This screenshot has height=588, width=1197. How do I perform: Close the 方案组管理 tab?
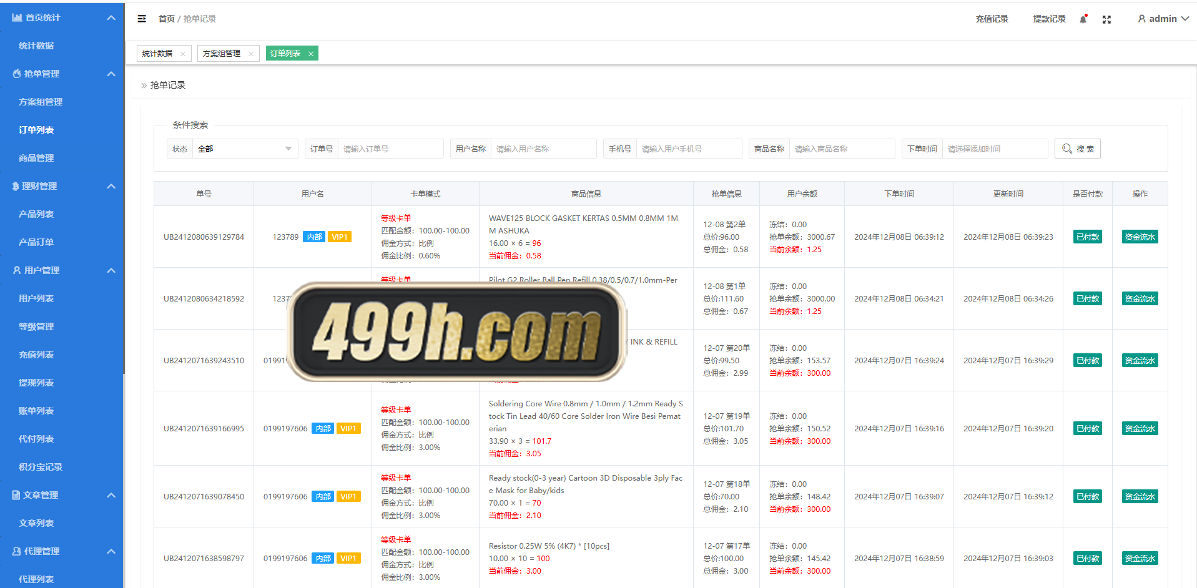pos(251,54)
